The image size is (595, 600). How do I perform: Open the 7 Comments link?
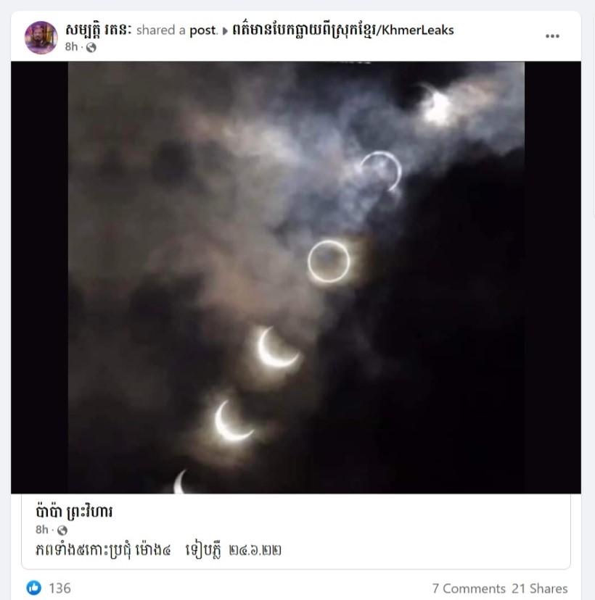click(469, 588)
